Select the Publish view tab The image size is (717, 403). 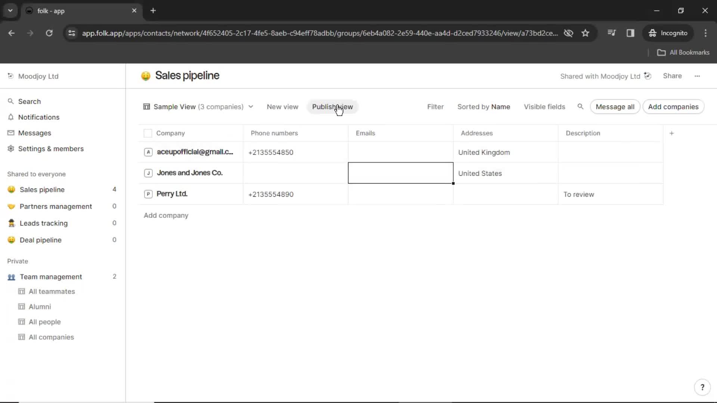[x=333, y=107]
